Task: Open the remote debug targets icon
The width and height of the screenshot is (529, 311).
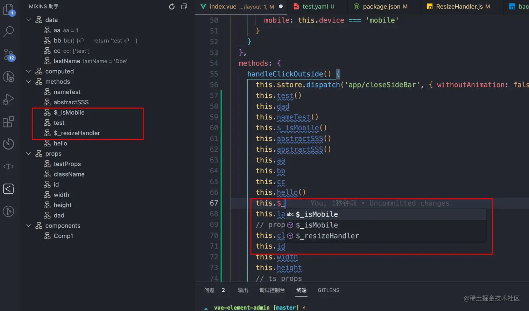Action: [8, 77]
